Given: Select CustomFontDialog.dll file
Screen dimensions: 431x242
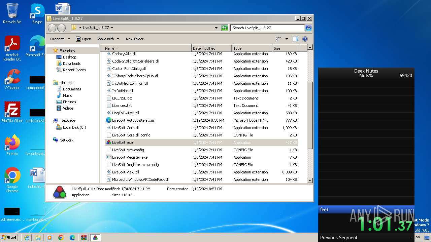Looking at the screenshot, I should point(201,69).
